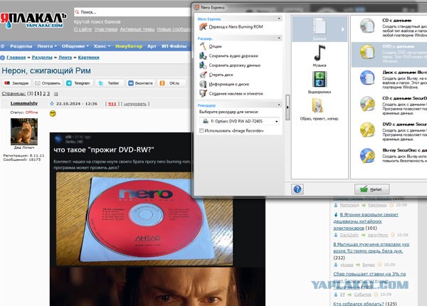Click Lomamaisty's cat avatar
The image size is (427, 306).
(x=24, y=132)
